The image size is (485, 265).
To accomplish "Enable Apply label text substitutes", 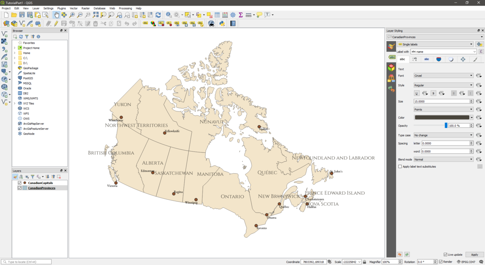I will 399,166.
